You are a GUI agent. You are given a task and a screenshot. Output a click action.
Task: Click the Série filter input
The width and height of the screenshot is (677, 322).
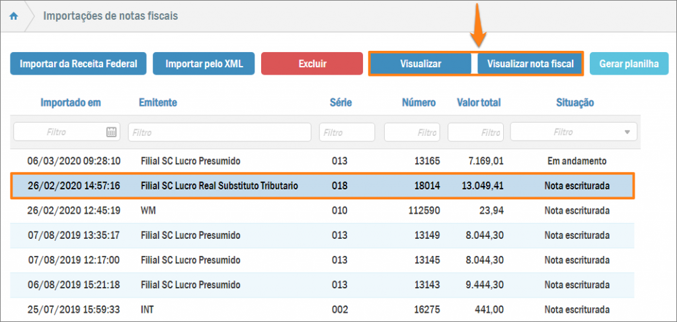click(x=346, y=132)
